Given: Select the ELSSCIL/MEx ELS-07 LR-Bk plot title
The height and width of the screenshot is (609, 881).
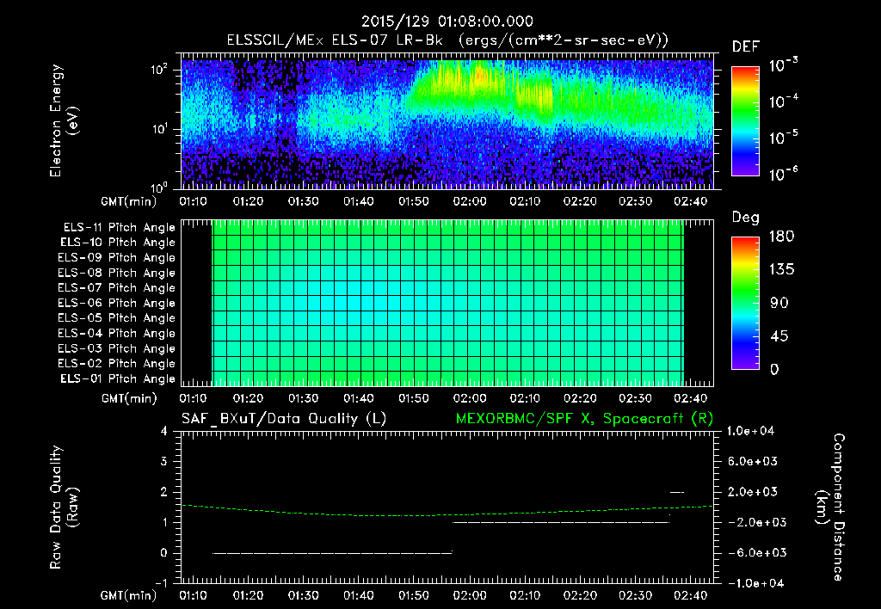Looking at the screenshot, I should point(447,40).
